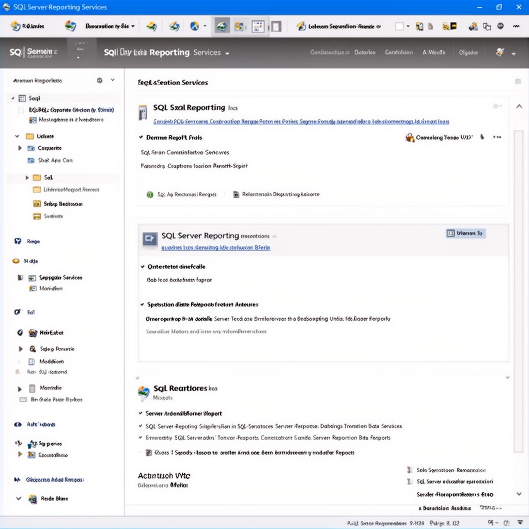Select the highlighted landscape toolbar icon
This screenshot has height=529, width=529.
click(222, 26)
